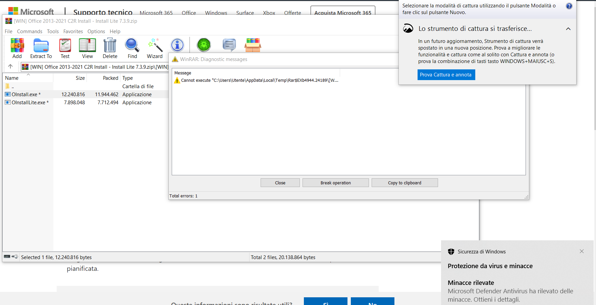Click the Delete trash icon
596x305 pixels.
tap(110, 45)
